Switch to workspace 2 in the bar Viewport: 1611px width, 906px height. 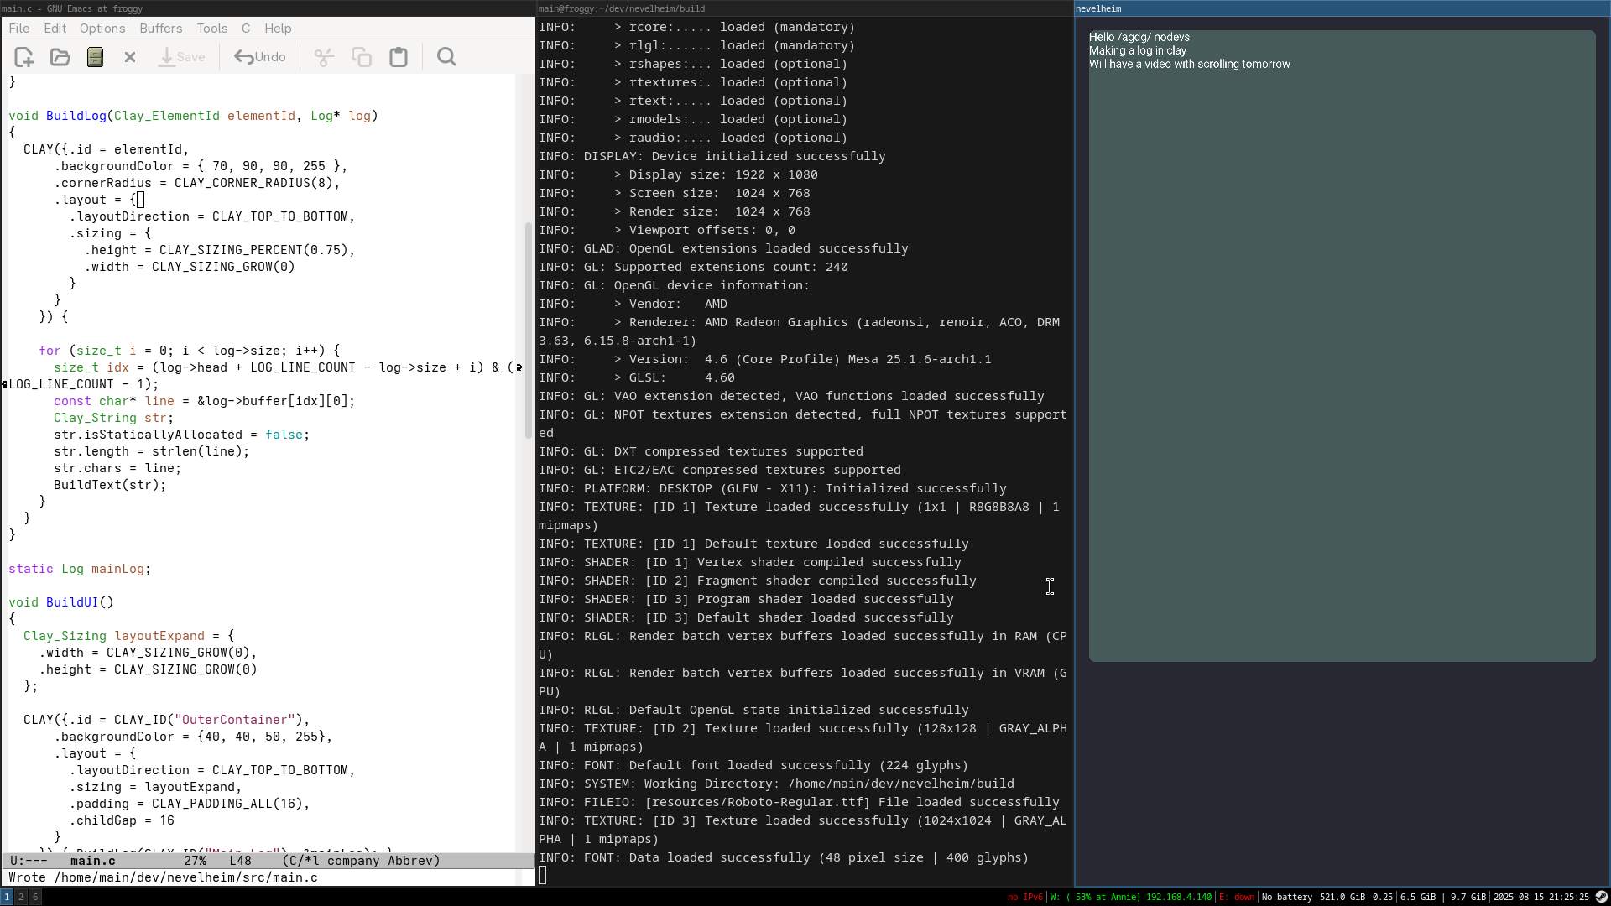[x=21, y=897]
